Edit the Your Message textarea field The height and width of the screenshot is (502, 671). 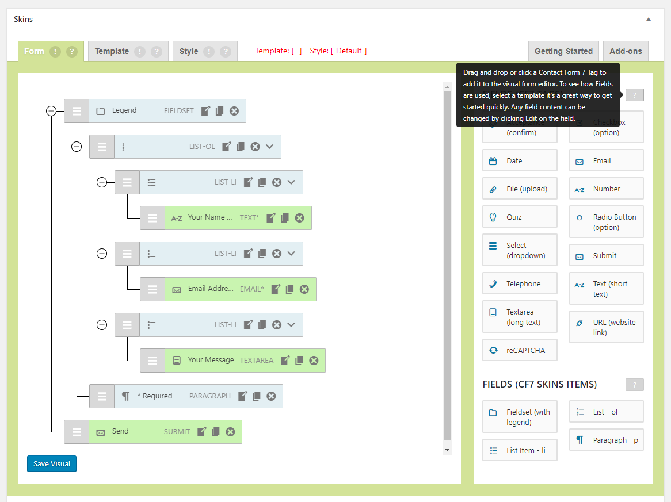pyautogui.click(x=285, y=361)
